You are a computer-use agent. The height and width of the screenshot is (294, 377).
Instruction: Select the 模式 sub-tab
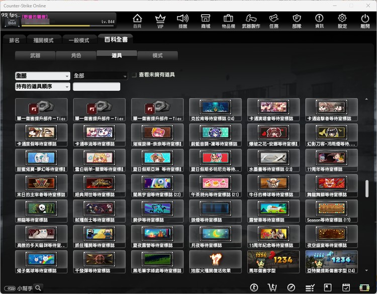(158, 55)
